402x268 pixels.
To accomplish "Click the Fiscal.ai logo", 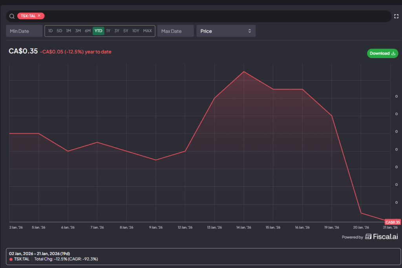I will click(x=381, y=237).
